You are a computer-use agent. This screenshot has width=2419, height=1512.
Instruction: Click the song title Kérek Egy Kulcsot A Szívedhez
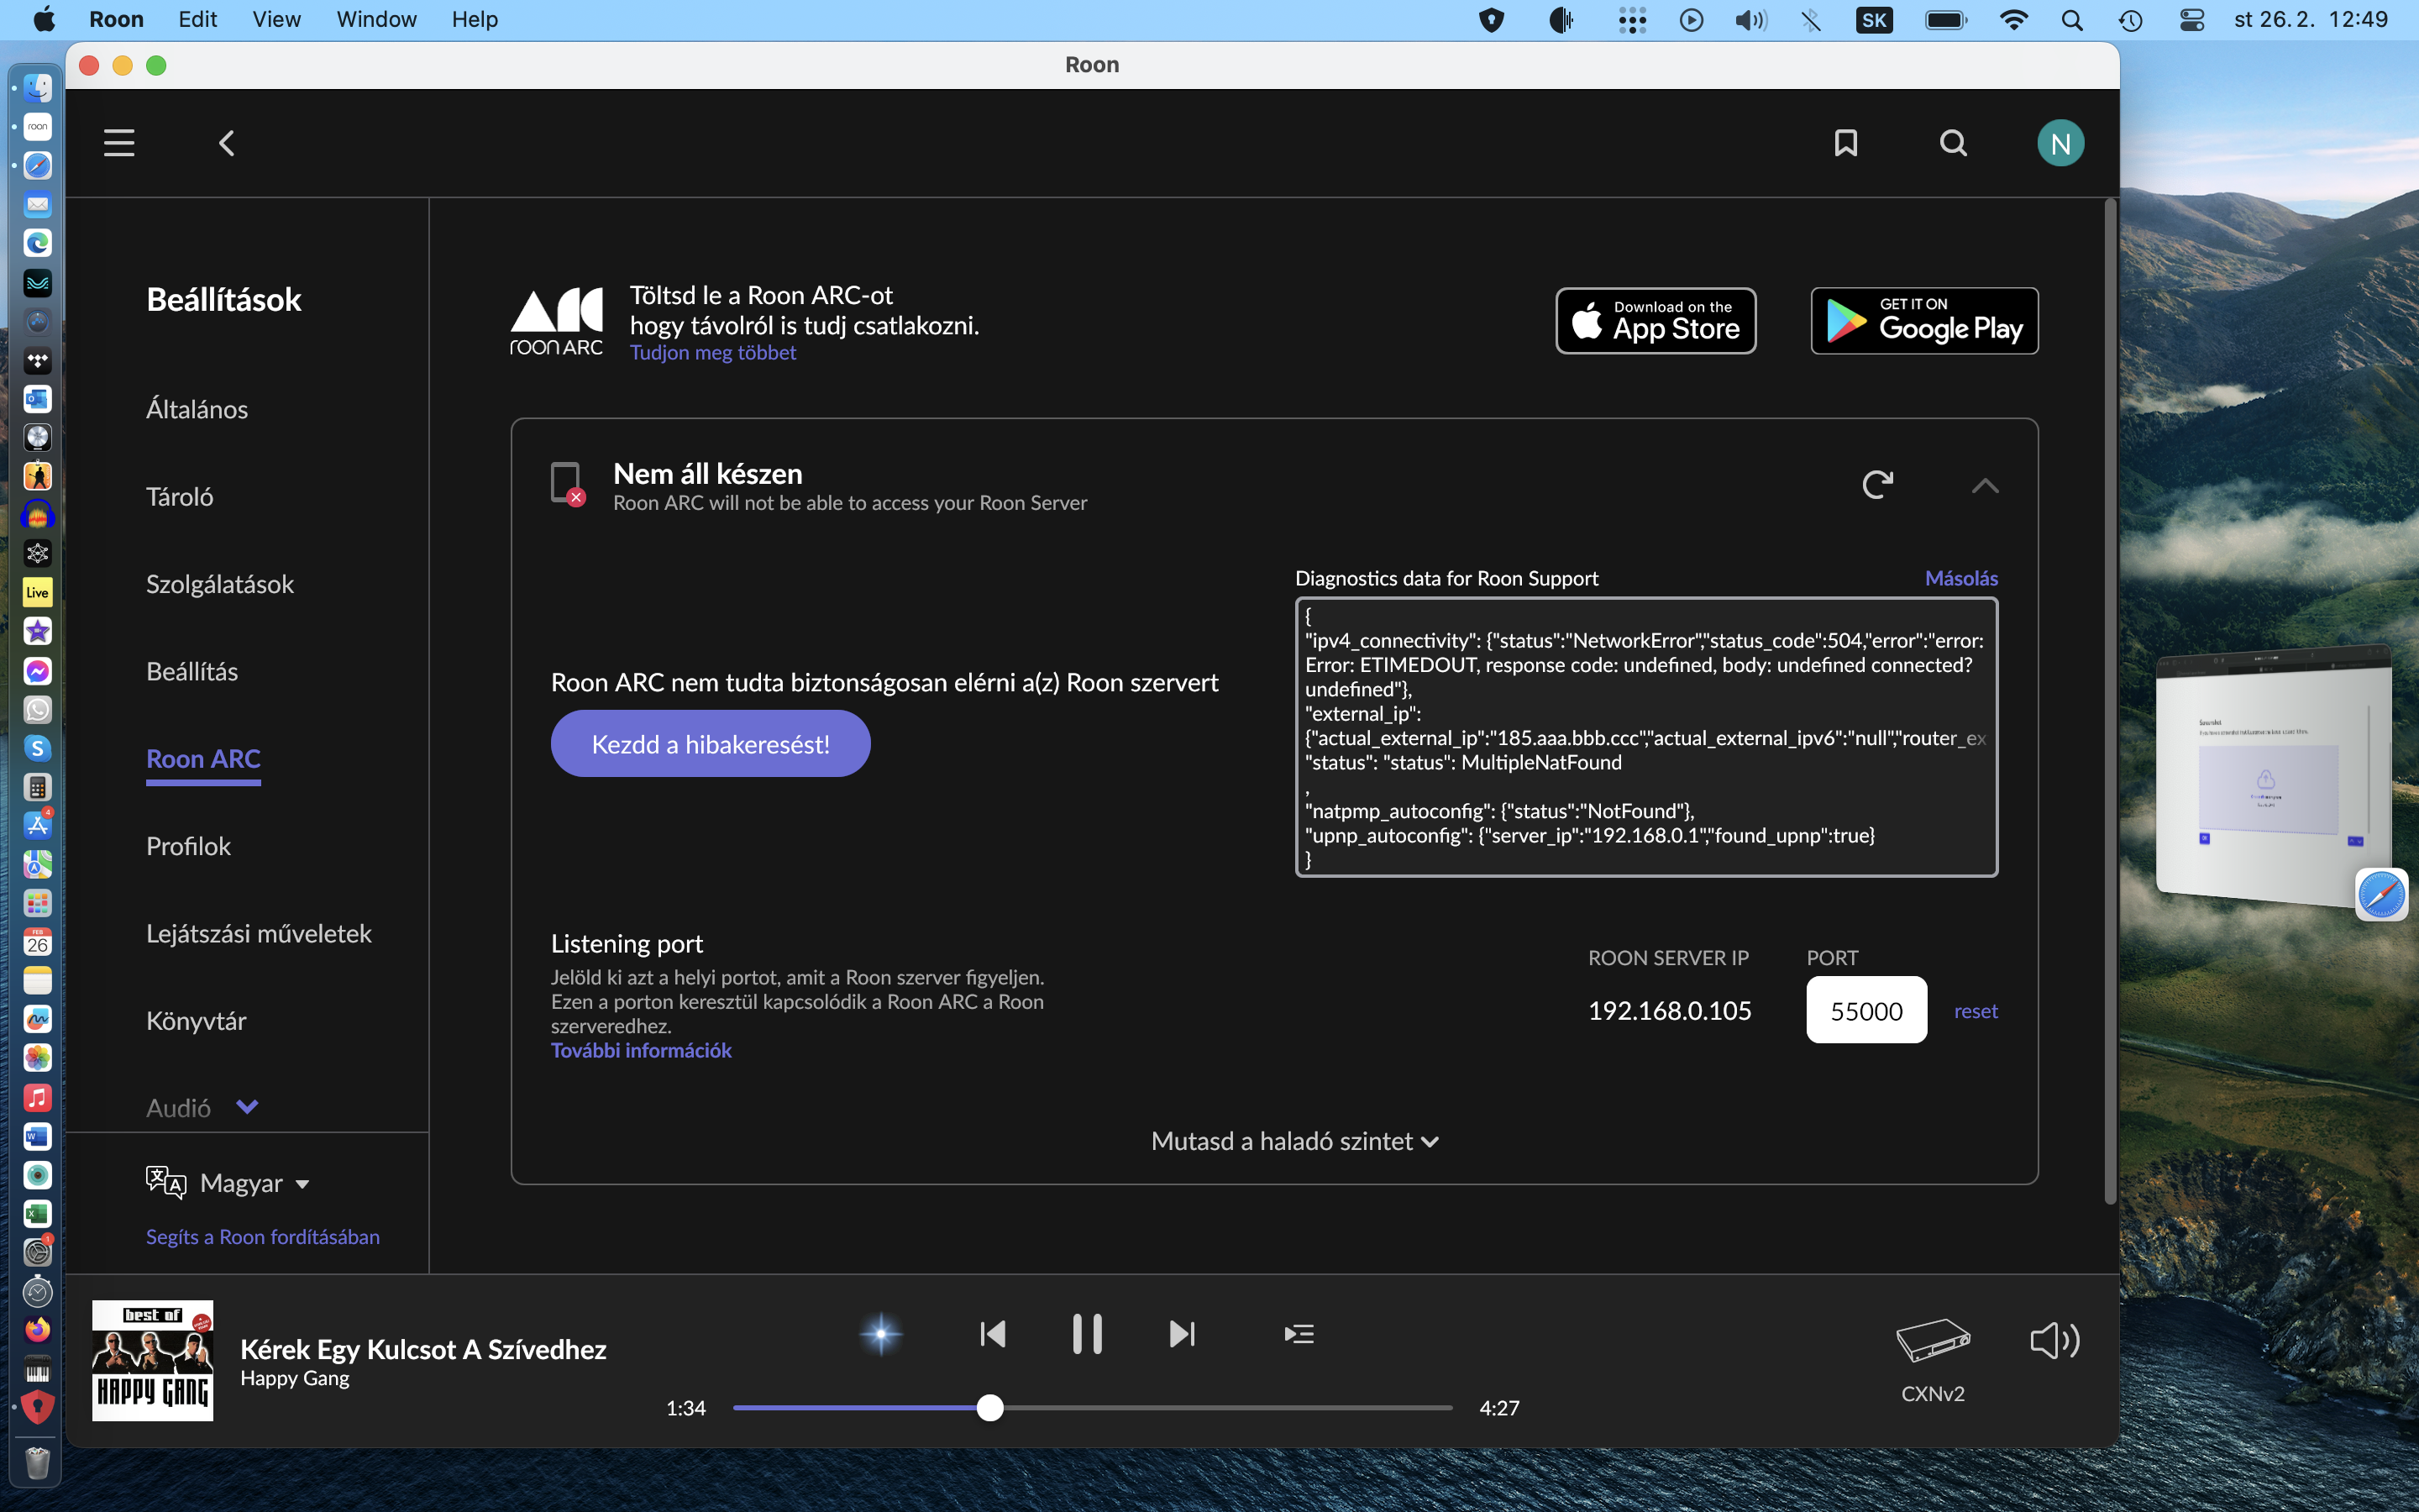coord(422,1349)
